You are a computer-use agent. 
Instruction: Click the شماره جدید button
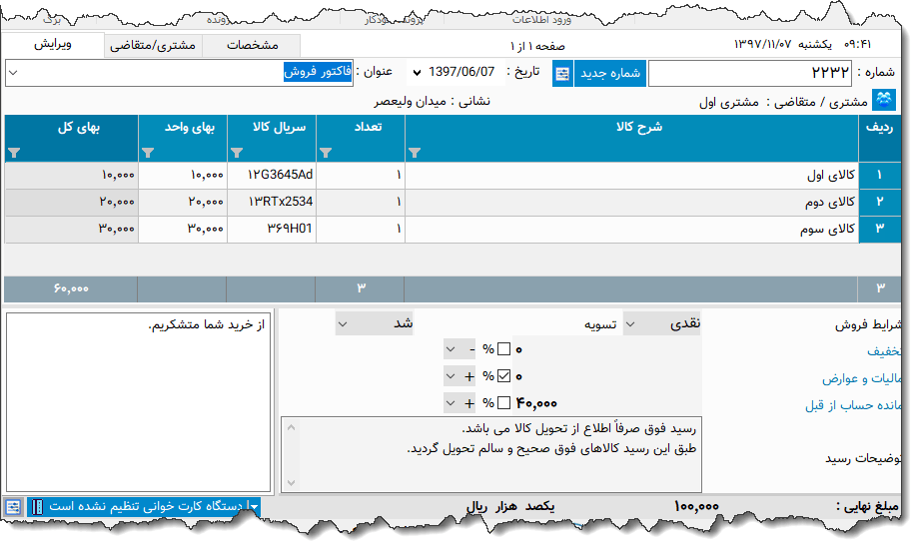click(610, 73)
